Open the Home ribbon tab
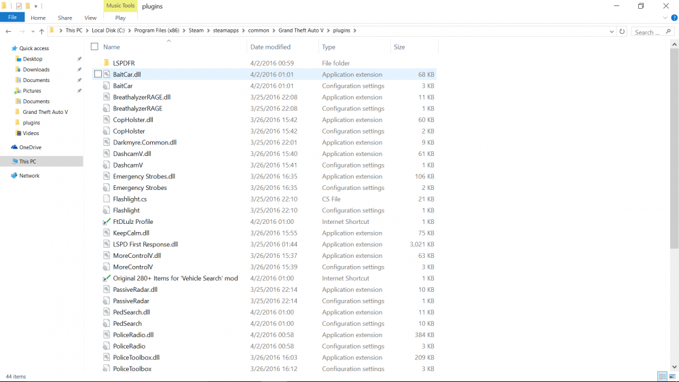This screenshot has height=382, width=679. (38, 18)
